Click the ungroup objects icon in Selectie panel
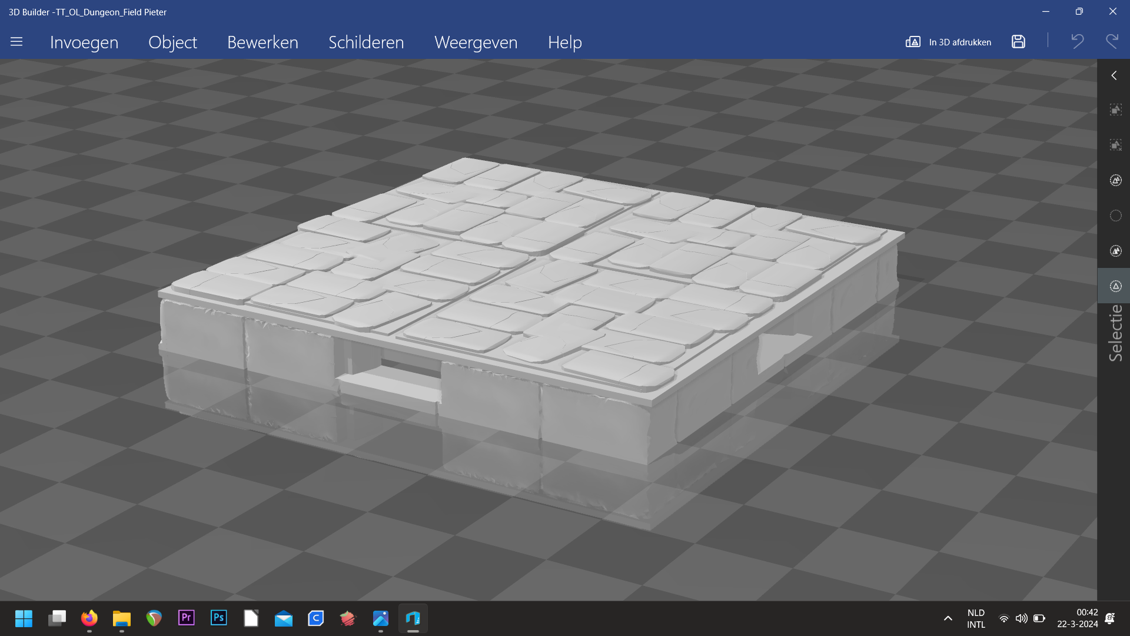1130x636 pixels. (x=1115, y=145)
